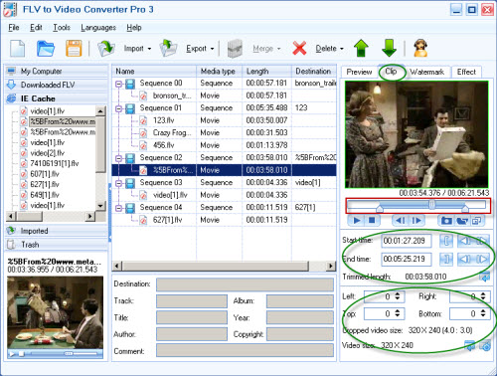Play the clip preview
This screenshot has height=376, width=497.
357,220
